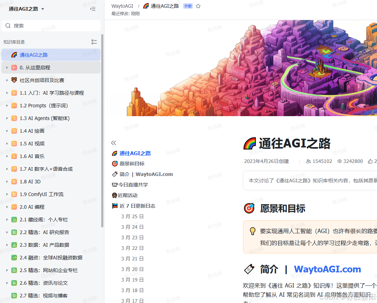This screenshot has height=303, width=377.
Task: Click the camera icon beside 1.5 AI 视频
Action: coord(14,144)
